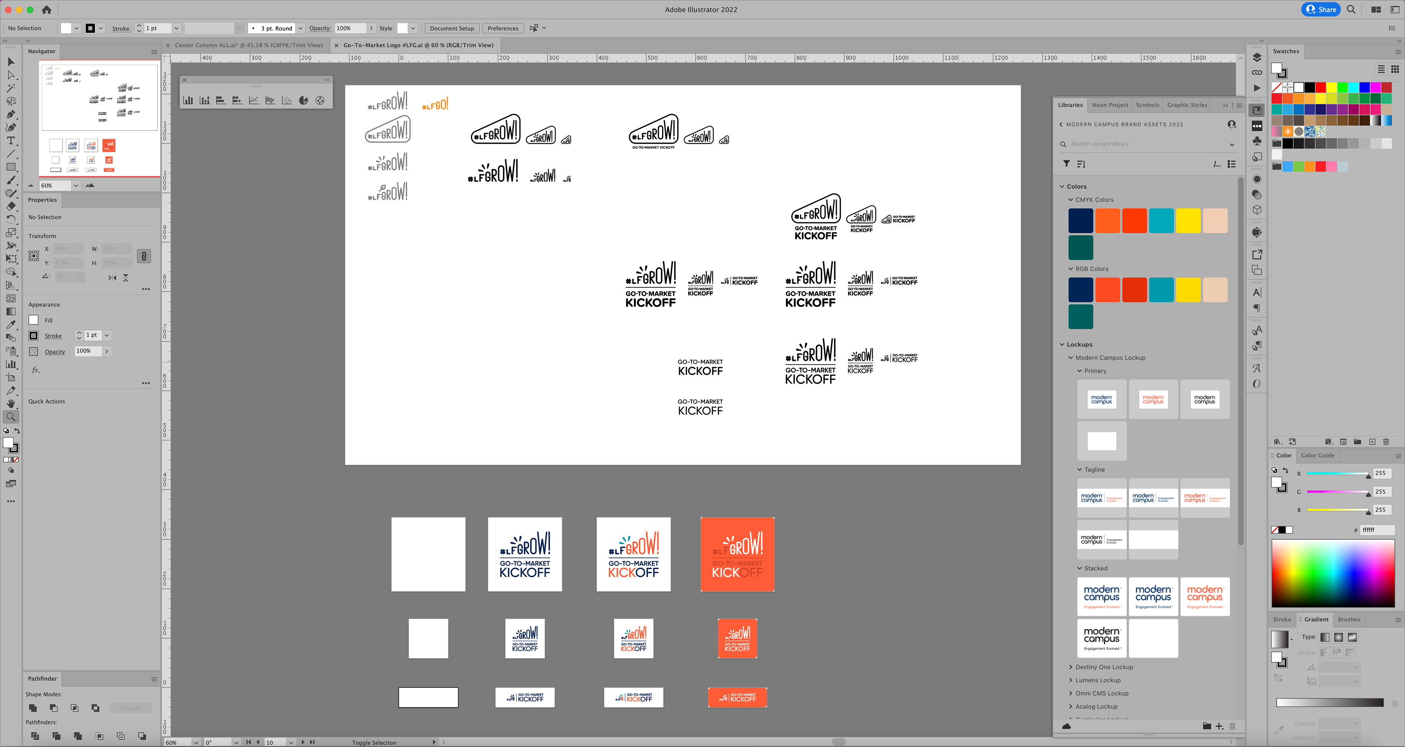Image resolution: width=1405 pixels, height=747 pixels.
Task: Toggle Libraries list view icon
Action: click(x=1232, y=164)
